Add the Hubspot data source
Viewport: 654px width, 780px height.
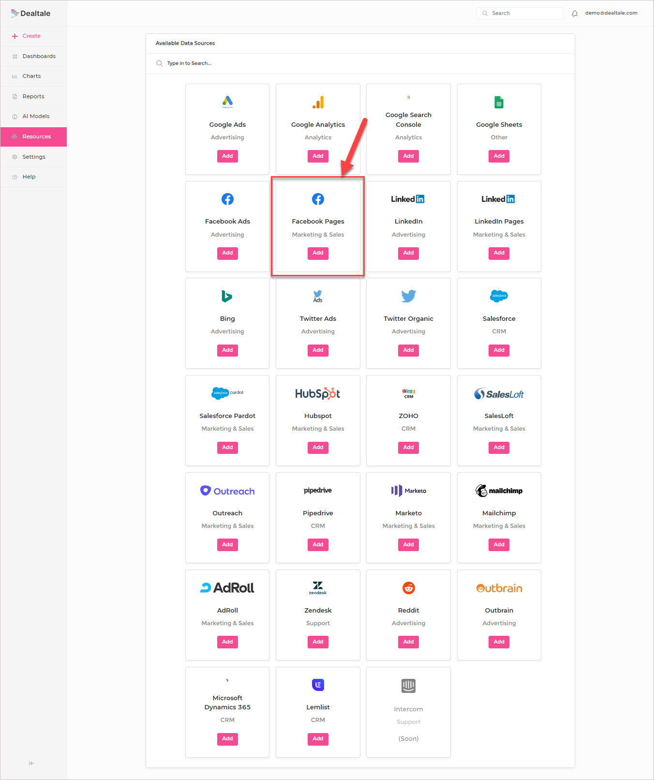318,448
